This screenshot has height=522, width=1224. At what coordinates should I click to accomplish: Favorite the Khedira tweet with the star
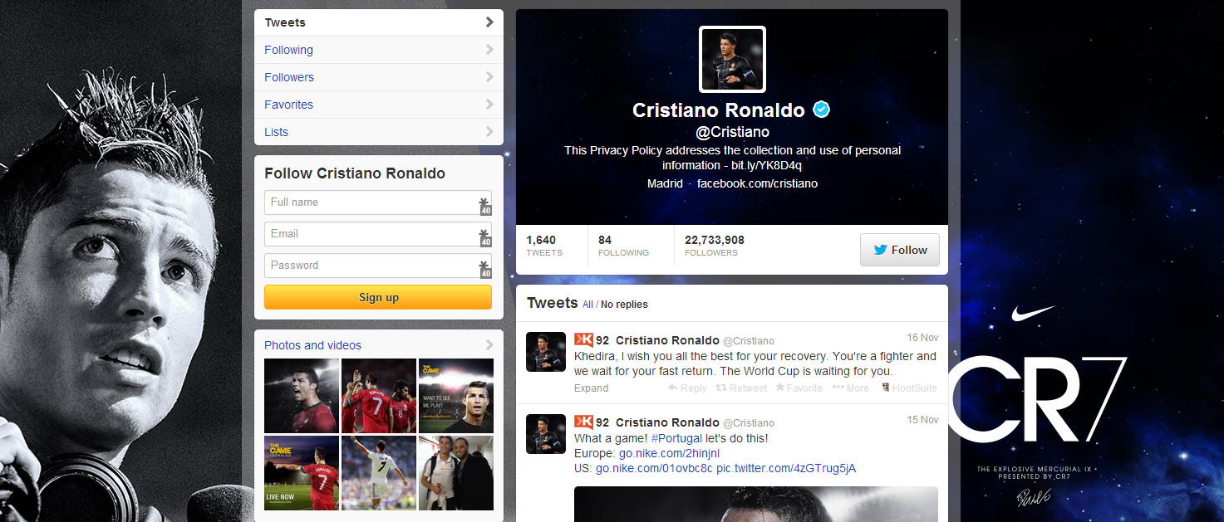[780, 388]
